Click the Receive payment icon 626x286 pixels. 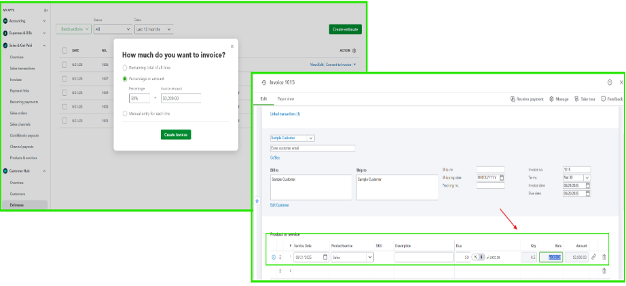pos(513,99)
